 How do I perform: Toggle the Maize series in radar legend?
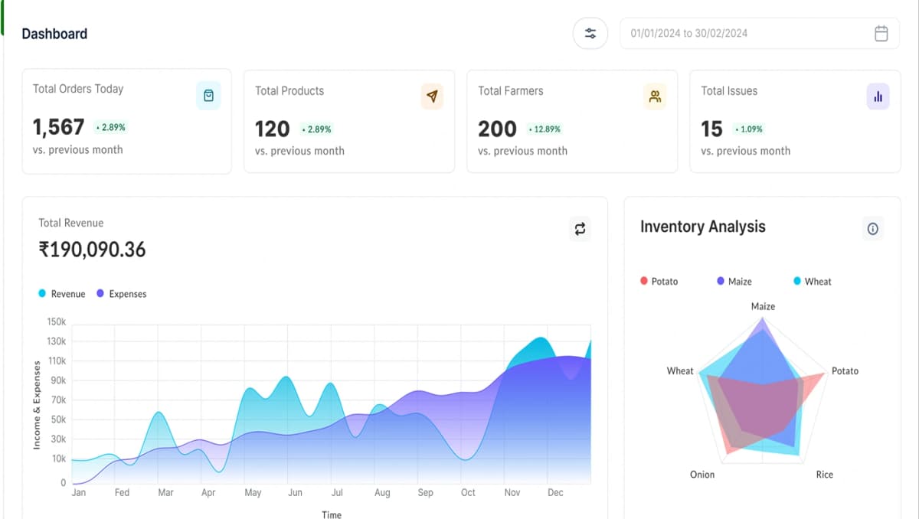point(734,282)
